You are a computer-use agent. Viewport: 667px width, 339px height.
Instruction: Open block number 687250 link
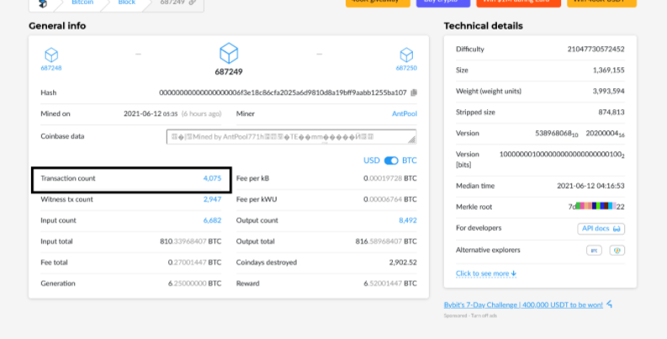(x=406, y=67)
